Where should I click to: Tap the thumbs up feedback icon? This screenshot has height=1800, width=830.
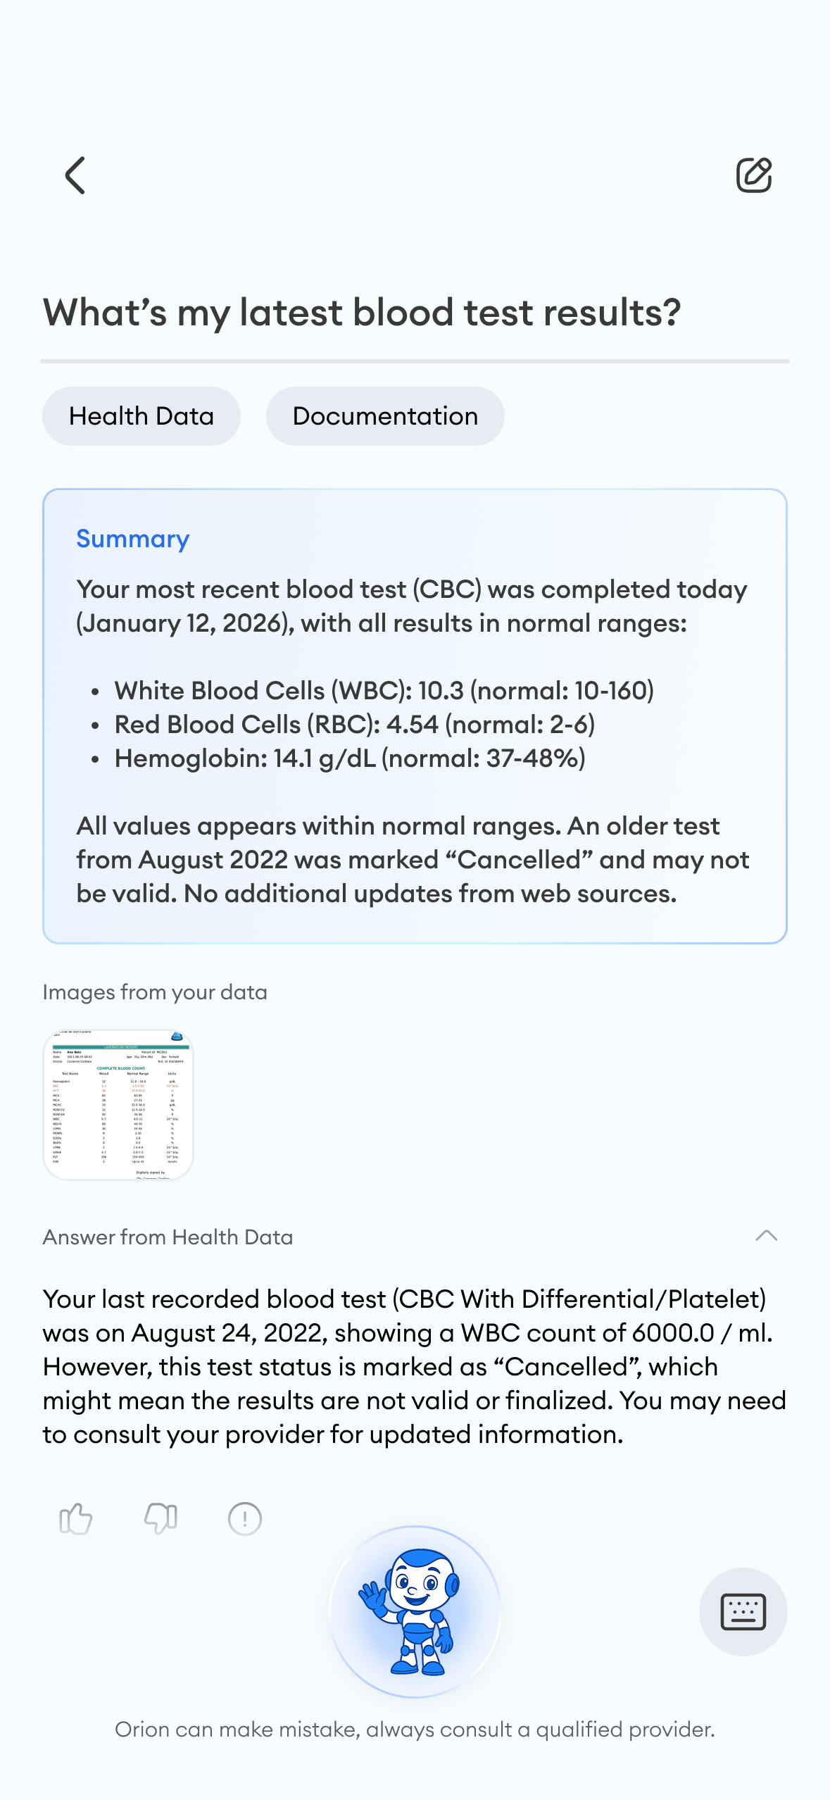[76, 1518]
